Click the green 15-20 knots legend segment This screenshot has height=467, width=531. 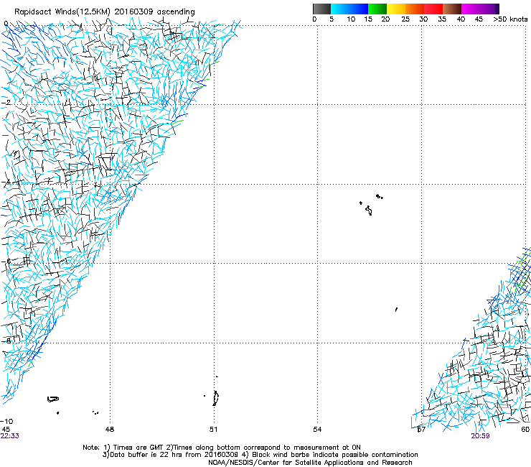[377, 9]
